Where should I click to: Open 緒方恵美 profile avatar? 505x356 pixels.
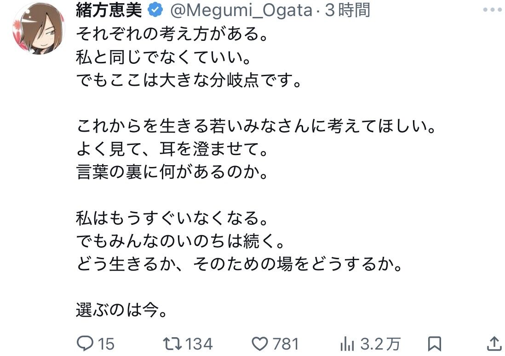[x=39, y=28]
